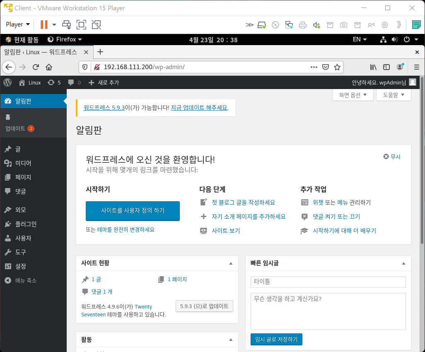Click the printer device icon in VMware
This screenshot has width=425, height=352.
[x=303, y=25]
